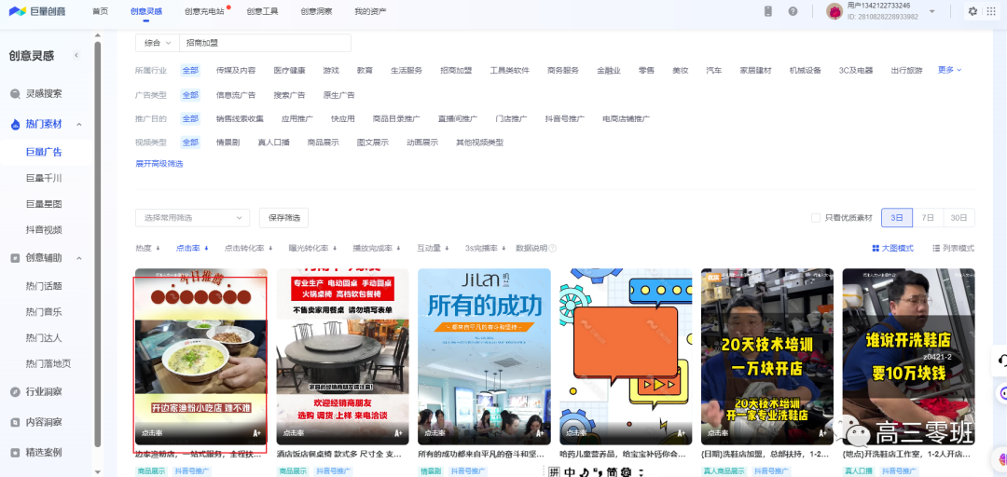Open 巨量星图 in sidebar
This screenshot has height=477, width=1007.
[44, 204]
